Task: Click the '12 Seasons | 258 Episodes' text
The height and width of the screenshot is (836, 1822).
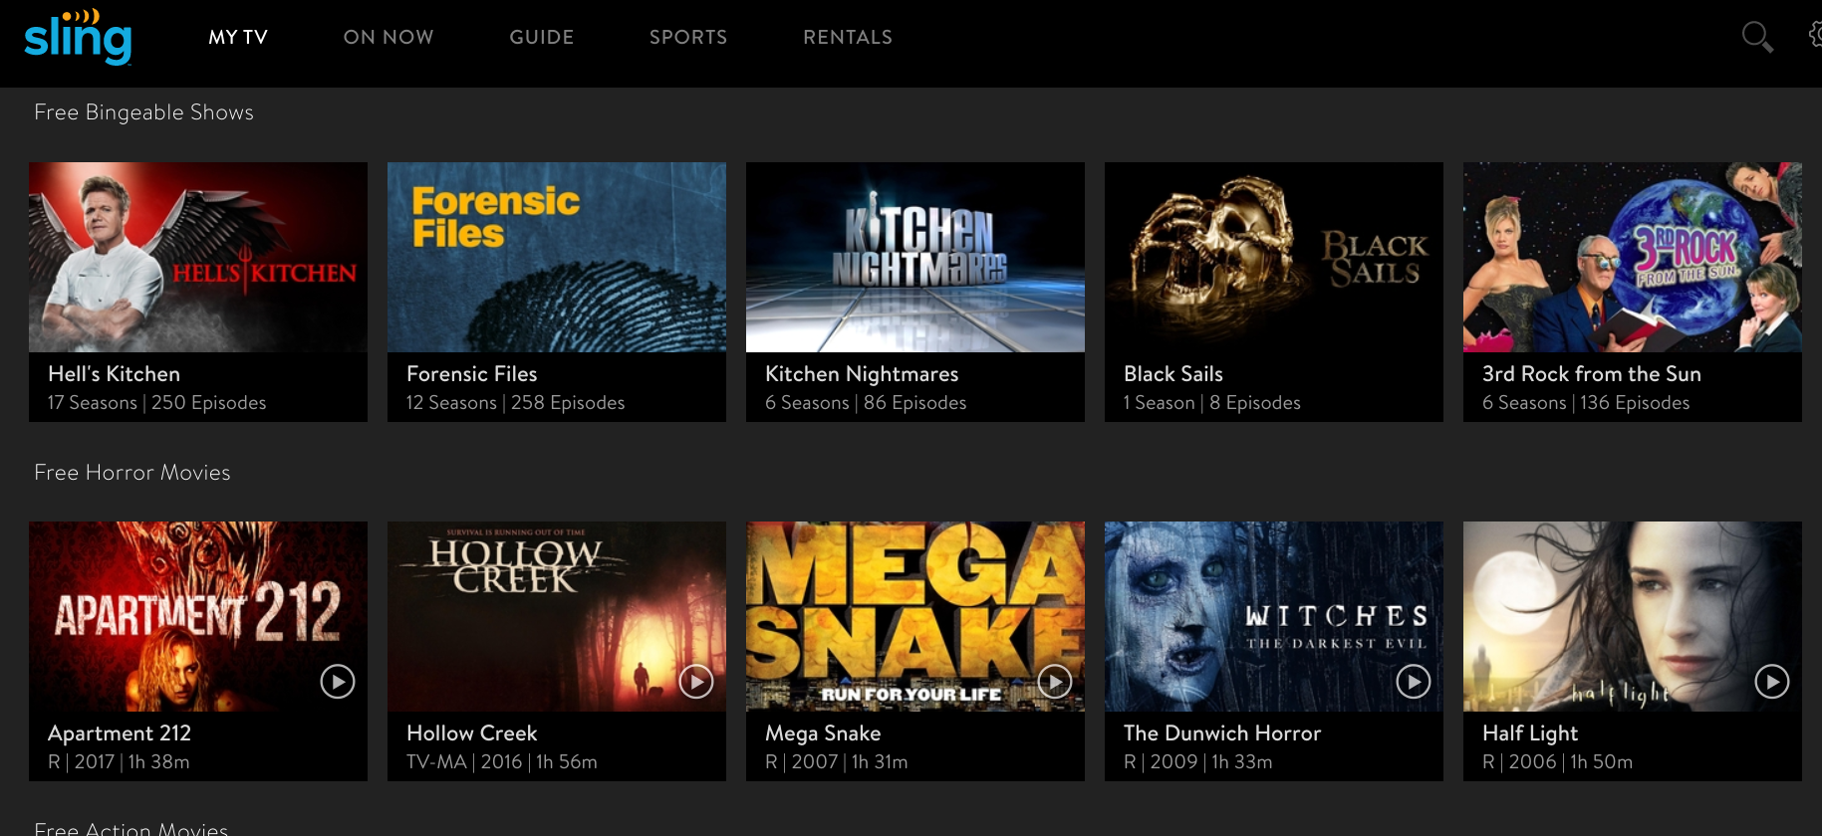Action: coord(516,403)
